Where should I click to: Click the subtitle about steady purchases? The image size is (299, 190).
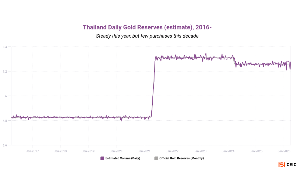(147, 36)
